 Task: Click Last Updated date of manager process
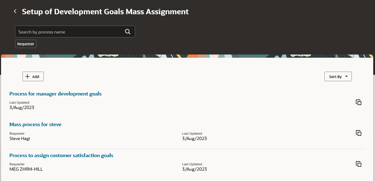coord(22,108)
